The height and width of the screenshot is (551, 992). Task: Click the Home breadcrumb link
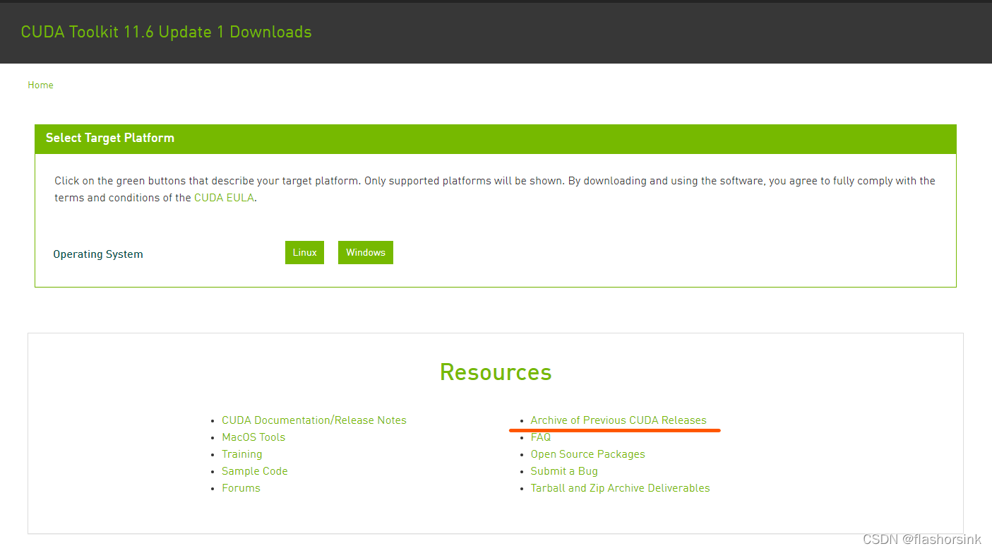(x=40, y=85)
